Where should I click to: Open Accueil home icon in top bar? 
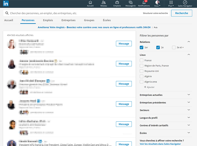click(x=90, y=3)
